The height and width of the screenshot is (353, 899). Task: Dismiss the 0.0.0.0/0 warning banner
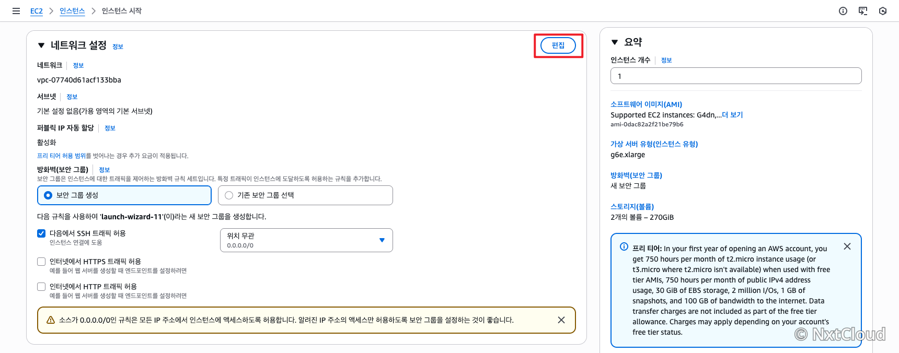coord(561,320)
